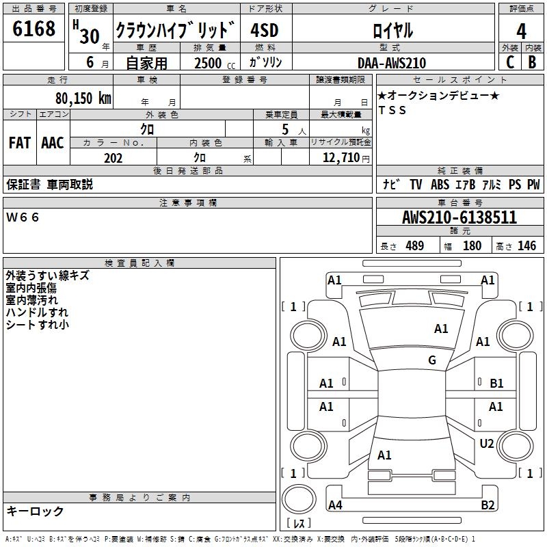Click the displacement value 2500 cc
This screenshot has width=547, height=547.
click(215, 63)
